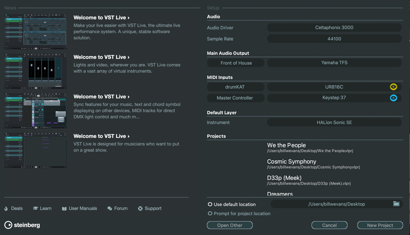The width and height of the screenshot is (410, 235).
Task: Open Yamaha TF5 audio output dropdown
Action: click(334, 63)
